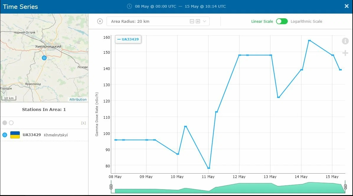
Task: Click the first data point on 08 May
Action: tap(116, 140)
